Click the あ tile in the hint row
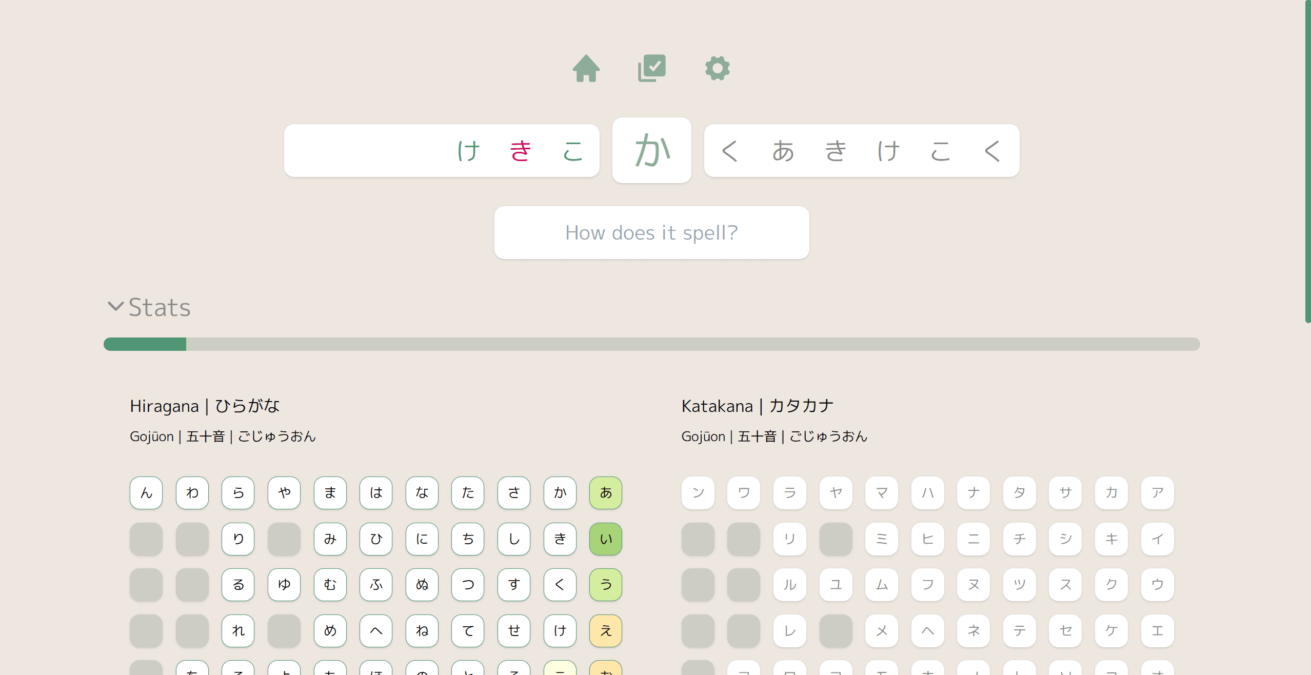1311x675 pixels. point(782,150)
